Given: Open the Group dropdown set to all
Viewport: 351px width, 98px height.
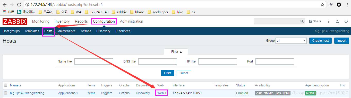Looking at the screenshot, I should (291, 41).
